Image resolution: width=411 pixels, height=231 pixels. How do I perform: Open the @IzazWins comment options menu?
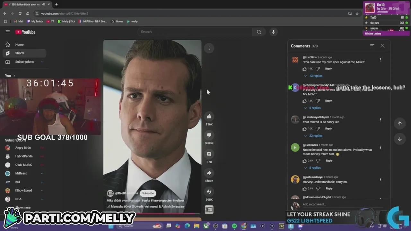click(380, 60)
